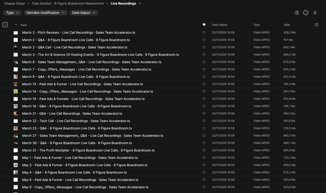Open Cole Gordon - 8 Figure Boardroom Mastermind breadcrumb

tap(67, 3)
